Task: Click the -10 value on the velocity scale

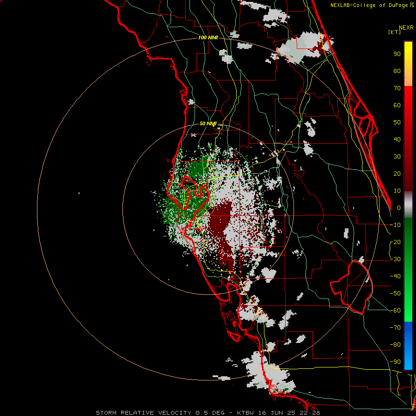Action: [395, 225]
